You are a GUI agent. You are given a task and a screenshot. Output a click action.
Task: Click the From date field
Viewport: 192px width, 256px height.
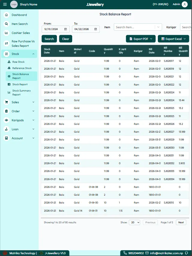pyautogui.click(x=56, y=29)
